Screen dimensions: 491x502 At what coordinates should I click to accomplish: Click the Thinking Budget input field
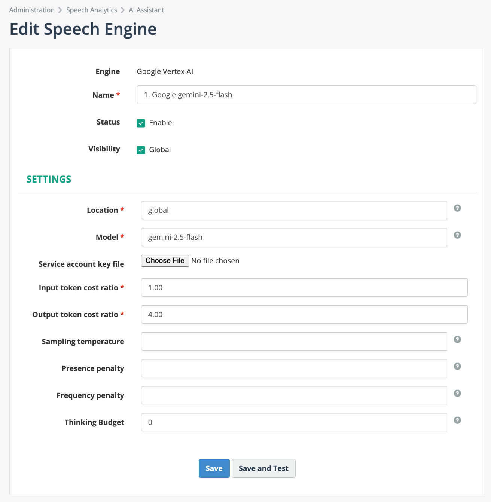(x=294, y=422)
